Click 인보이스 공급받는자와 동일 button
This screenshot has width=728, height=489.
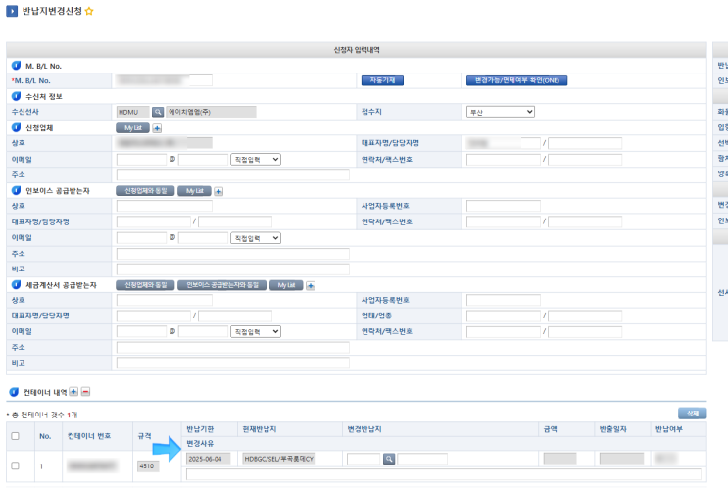(222, 285)
